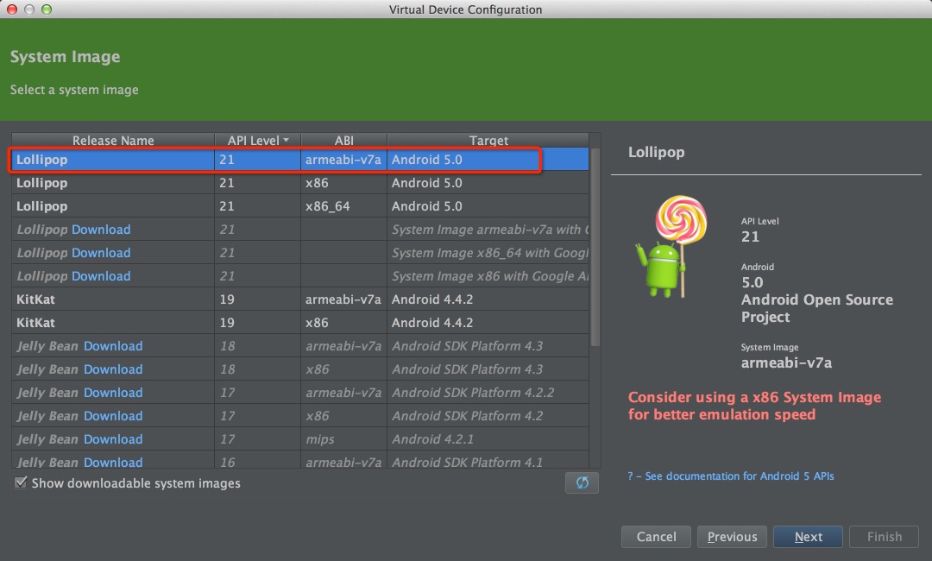Click the Previous button

pyautogui.click(x=732, y=537)
